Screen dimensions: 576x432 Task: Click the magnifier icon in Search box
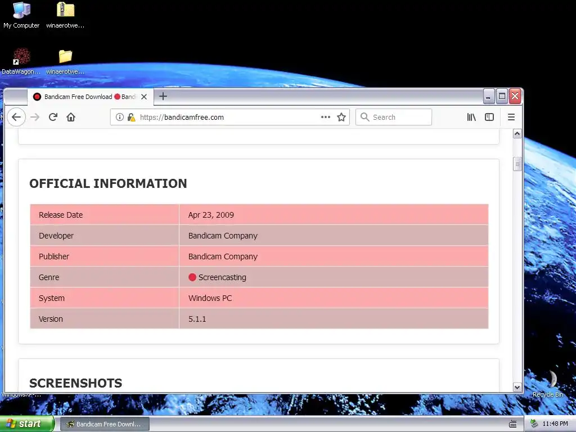pos(364,117)
